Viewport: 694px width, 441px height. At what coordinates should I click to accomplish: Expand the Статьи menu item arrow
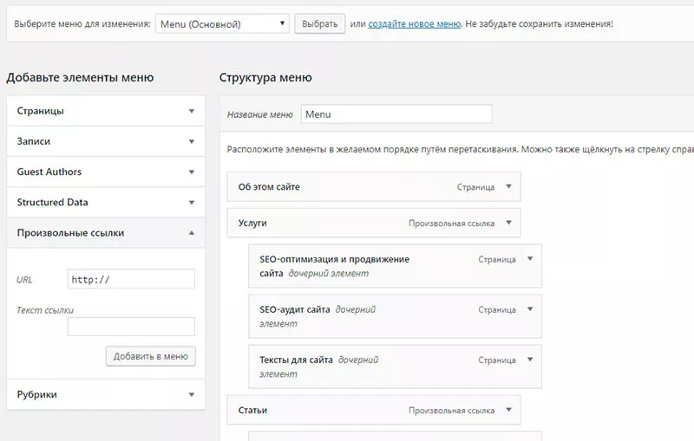tap(508, 410)
